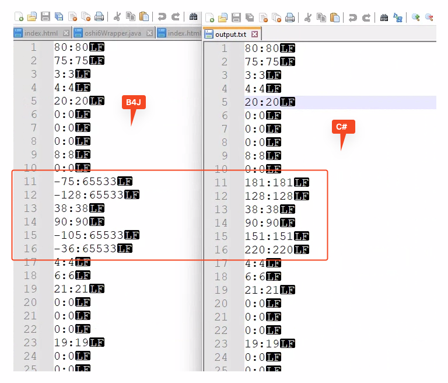This screenshot has height=383, width=448.
Task: Click Undo arrow in C# window toolbar
Action: coord(352,18)
